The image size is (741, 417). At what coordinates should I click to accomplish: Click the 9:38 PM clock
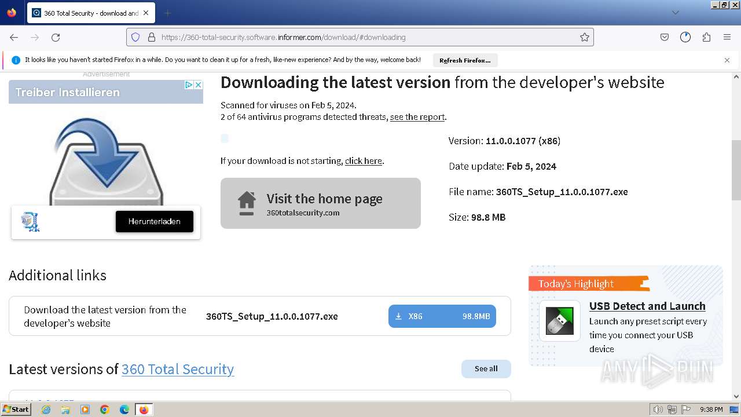(711, 409)
